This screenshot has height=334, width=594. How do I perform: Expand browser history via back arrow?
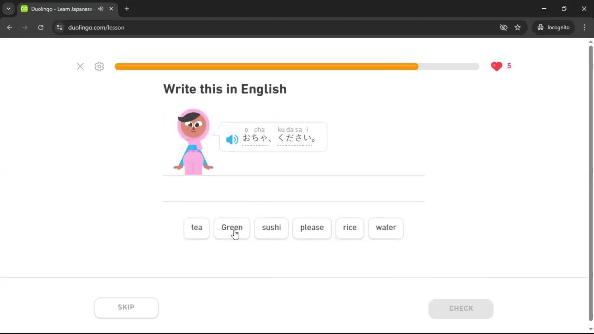pyautogui.click(x=9, y=27)
